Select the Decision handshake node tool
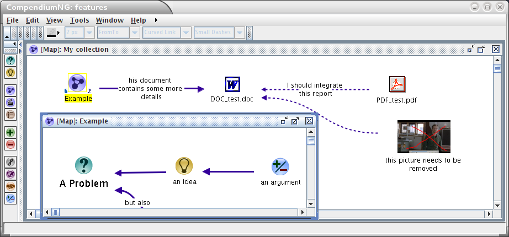 tap(10, 186)
